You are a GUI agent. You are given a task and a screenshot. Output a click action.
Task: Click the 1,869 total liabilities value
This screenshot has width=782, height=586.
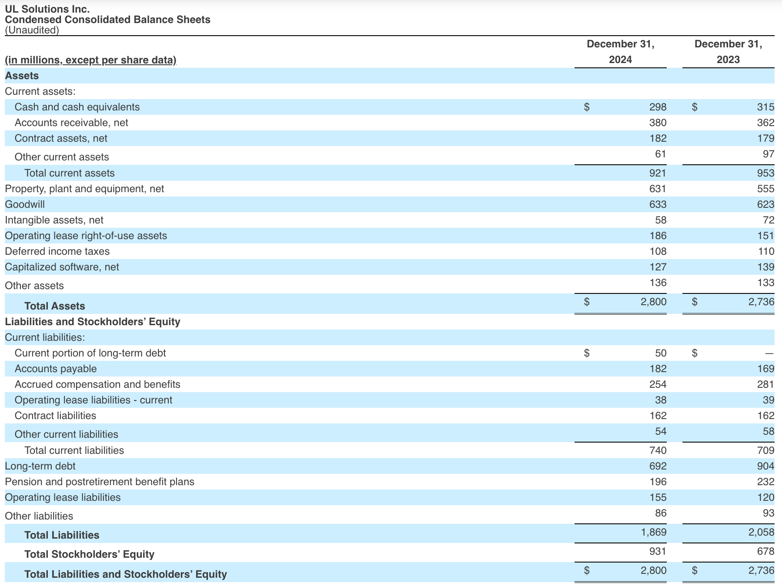[x=653, y=532]
